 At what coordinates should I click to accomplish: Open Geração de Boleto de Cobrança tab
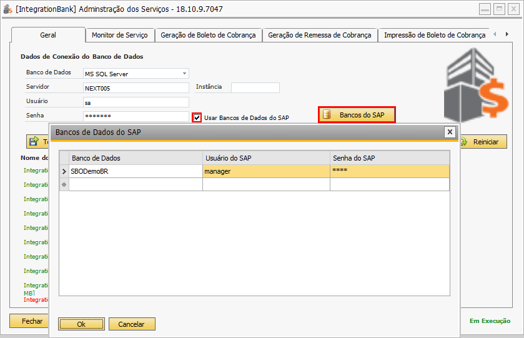coord(208,35)
